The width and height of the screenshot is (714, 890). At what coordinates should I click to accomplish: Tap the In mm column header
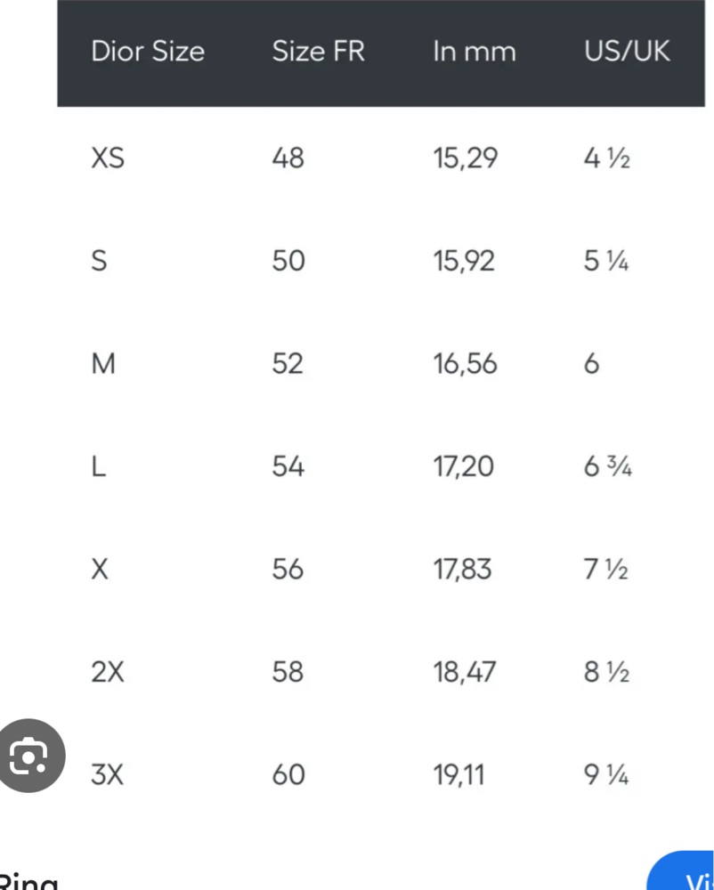pyautogui.click(x=475, y=51)
